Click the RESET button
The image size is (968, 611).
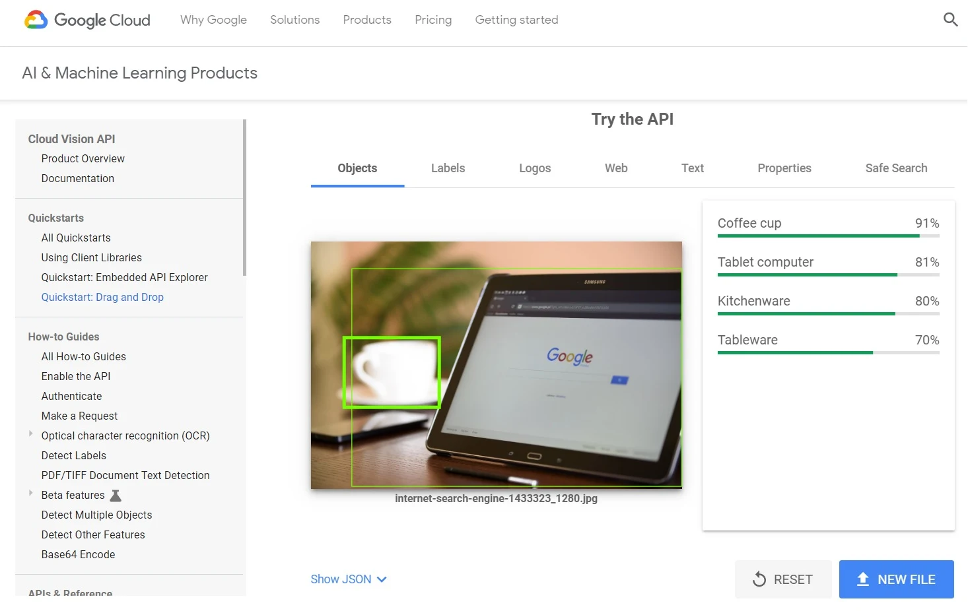[x=783, y=579]
